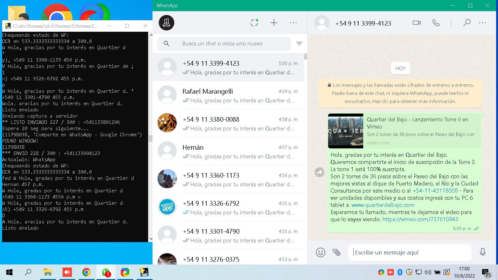Viewport: 498px width, 280px height.
Task: Open the volume tray icon
Action: [428, 273]
